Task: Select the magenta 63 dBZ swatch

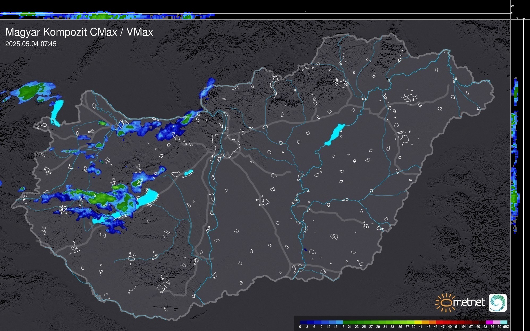Action: point(489,322)
